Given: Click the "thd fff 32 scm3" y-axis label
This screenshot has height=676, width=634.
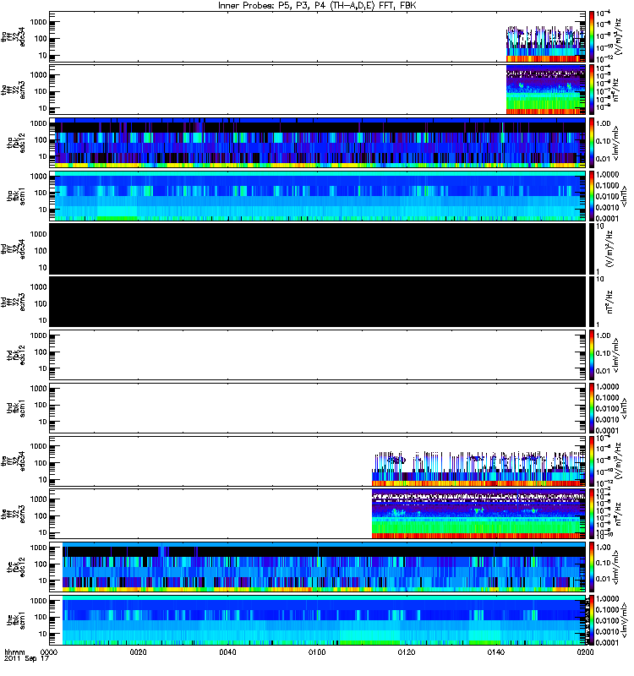Looking at the screenshot, I should coord(13,302).
